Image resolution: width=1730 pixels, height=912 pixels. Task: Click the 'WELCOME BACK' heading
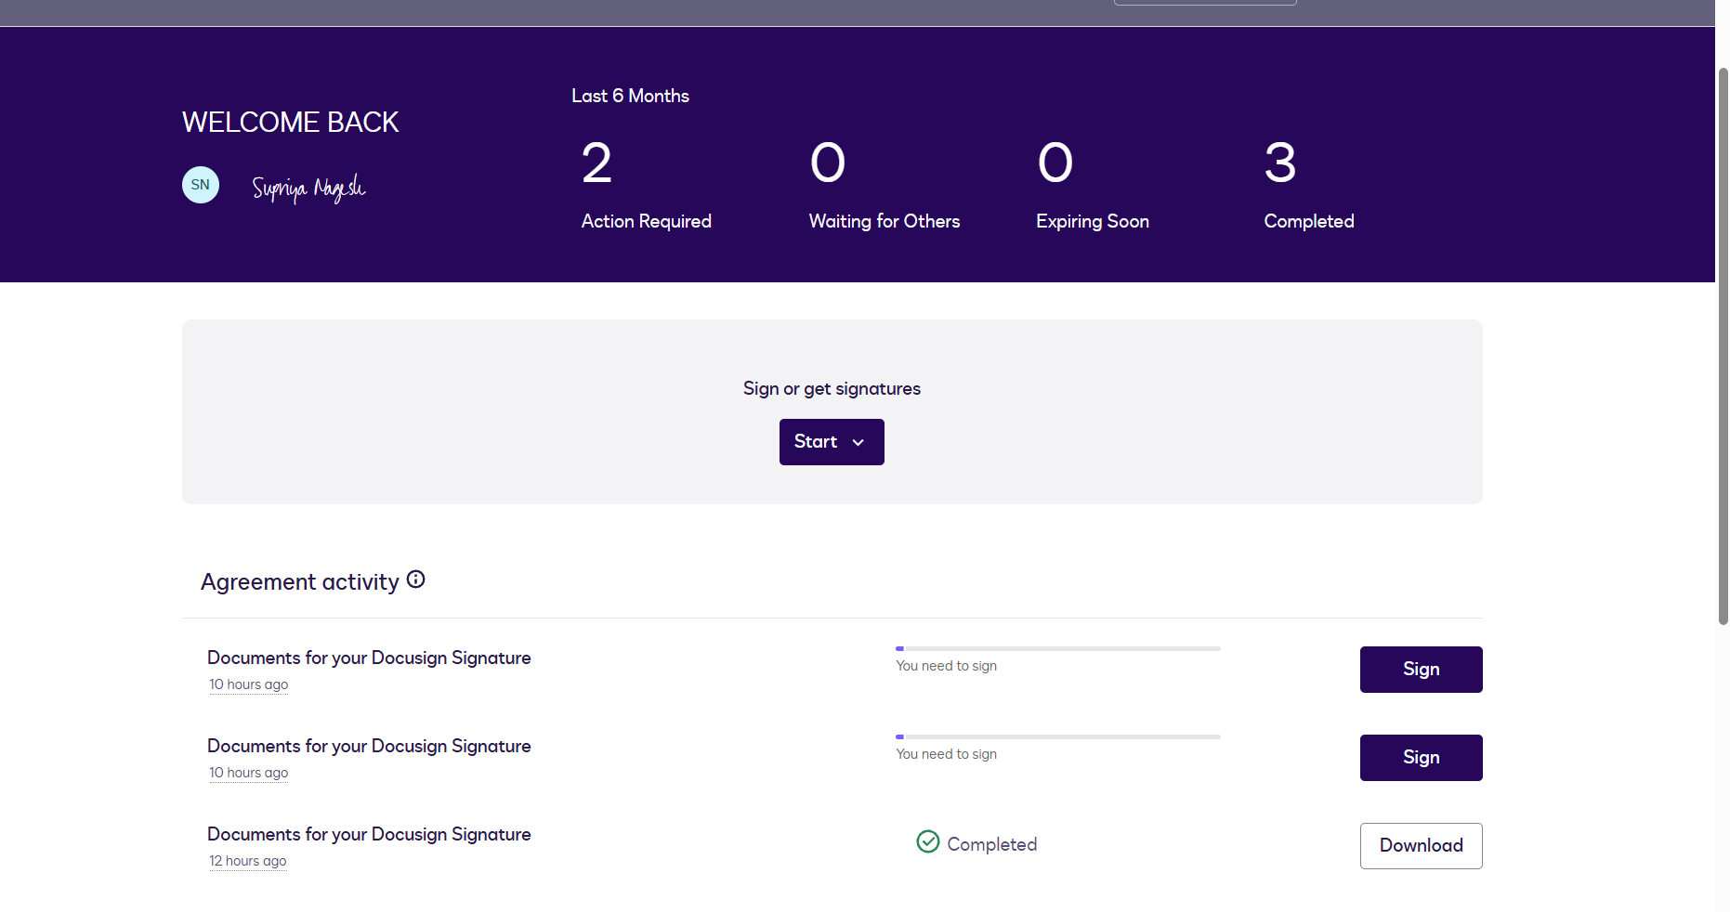tap(291, 122)
